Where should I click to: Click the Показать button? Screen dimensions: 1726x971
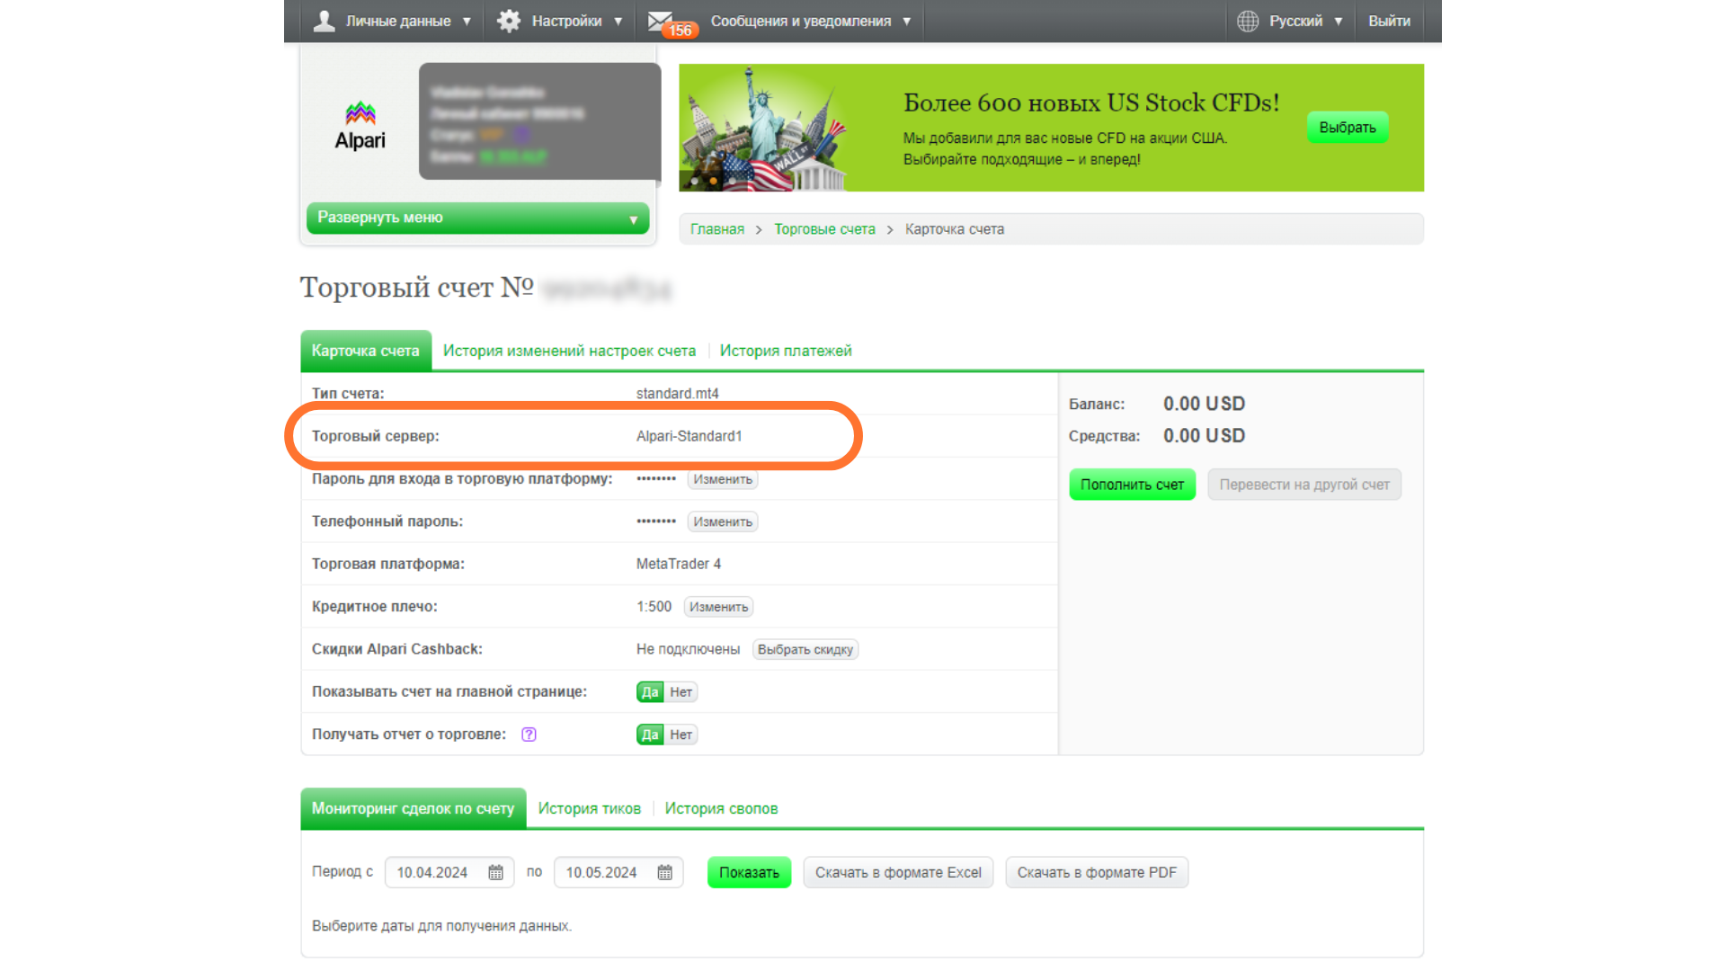[x=749, y=873]
